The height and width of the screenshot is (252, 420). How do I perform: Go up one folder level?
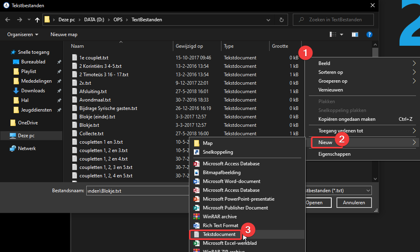point(37,20)
